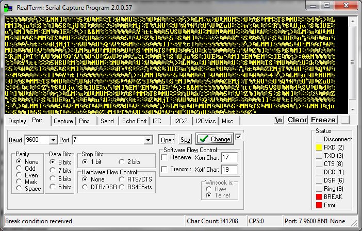Edit the Xoff Char value field
This screenshot has width=362, height=231.
(229, 170)
